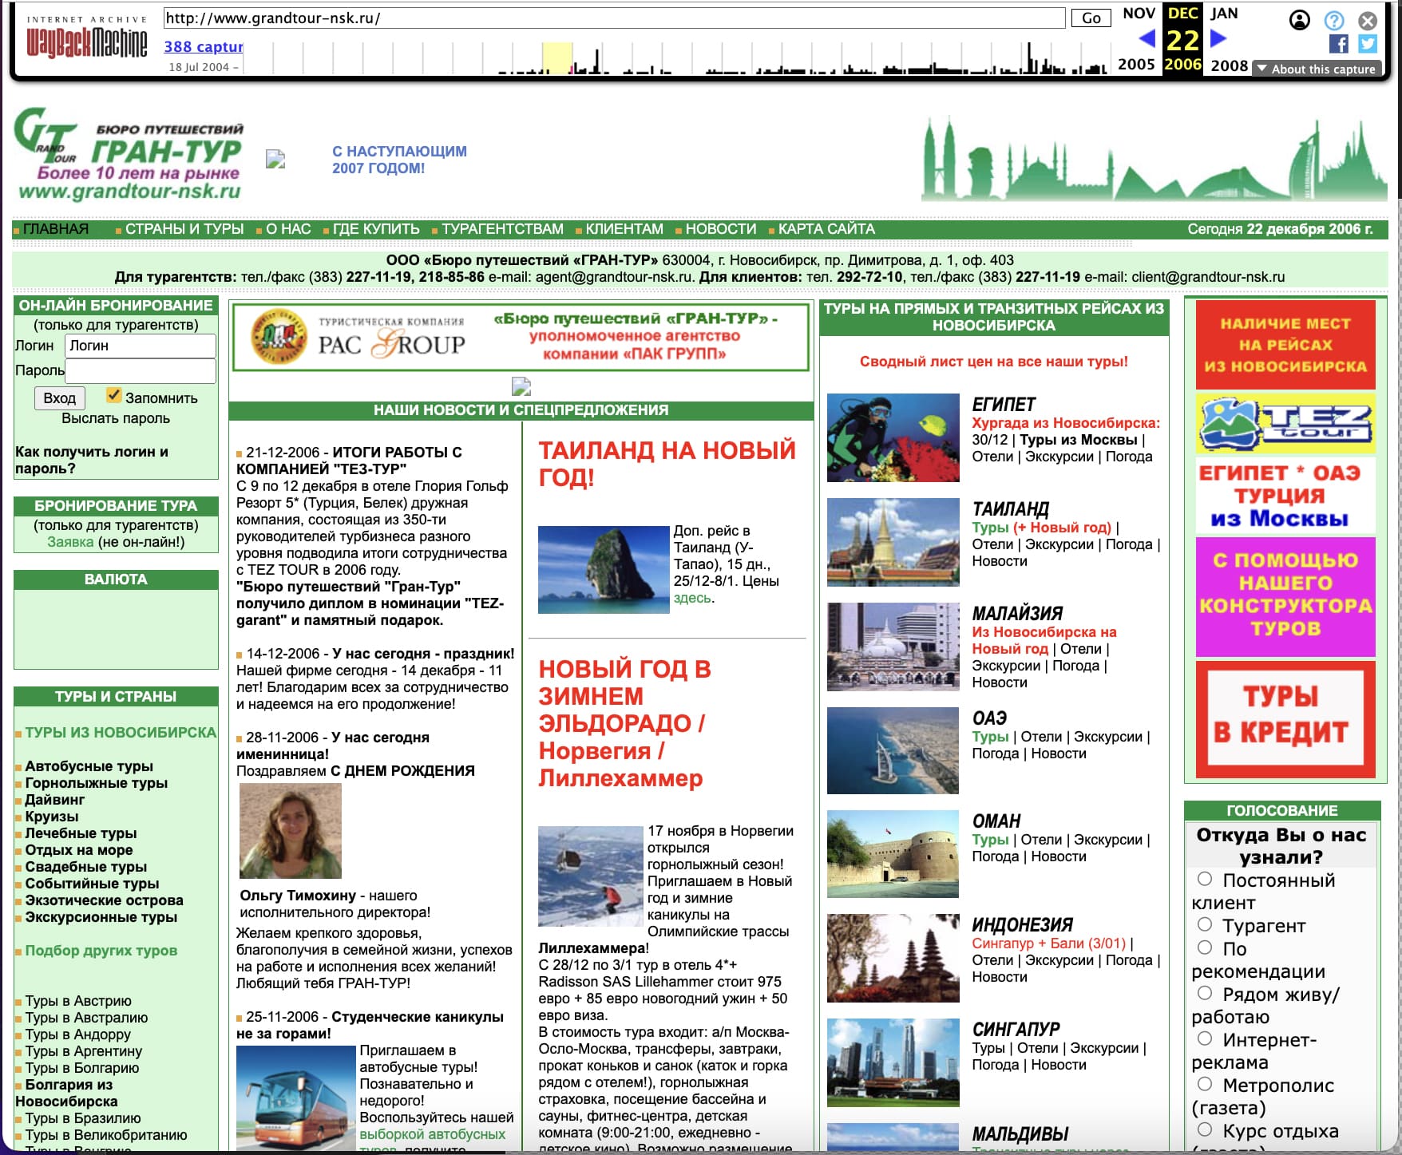
Task: Focus the Логин input field
Action: point(140,346)
